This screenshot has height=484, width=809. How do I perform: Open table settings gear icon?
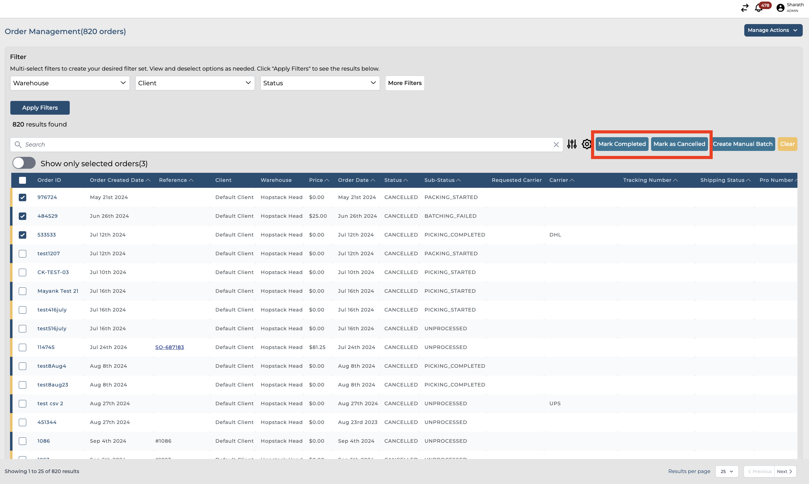[586, 144]
